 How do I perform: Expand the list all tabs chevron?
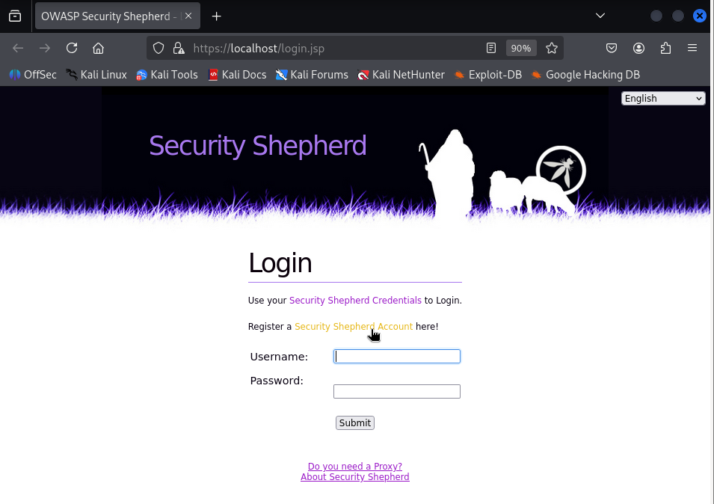click(600, 16)
